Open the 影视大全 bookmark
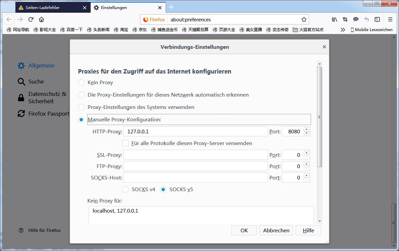399x251 pixels. click(x=45, y=30)
